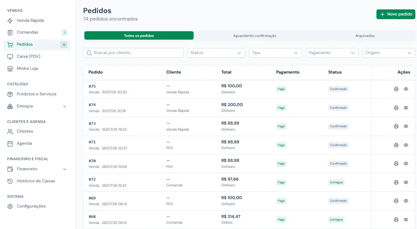Click the R$ 314,47 total value
Screen dimensions: 417x229
click(x=231, y=217)
